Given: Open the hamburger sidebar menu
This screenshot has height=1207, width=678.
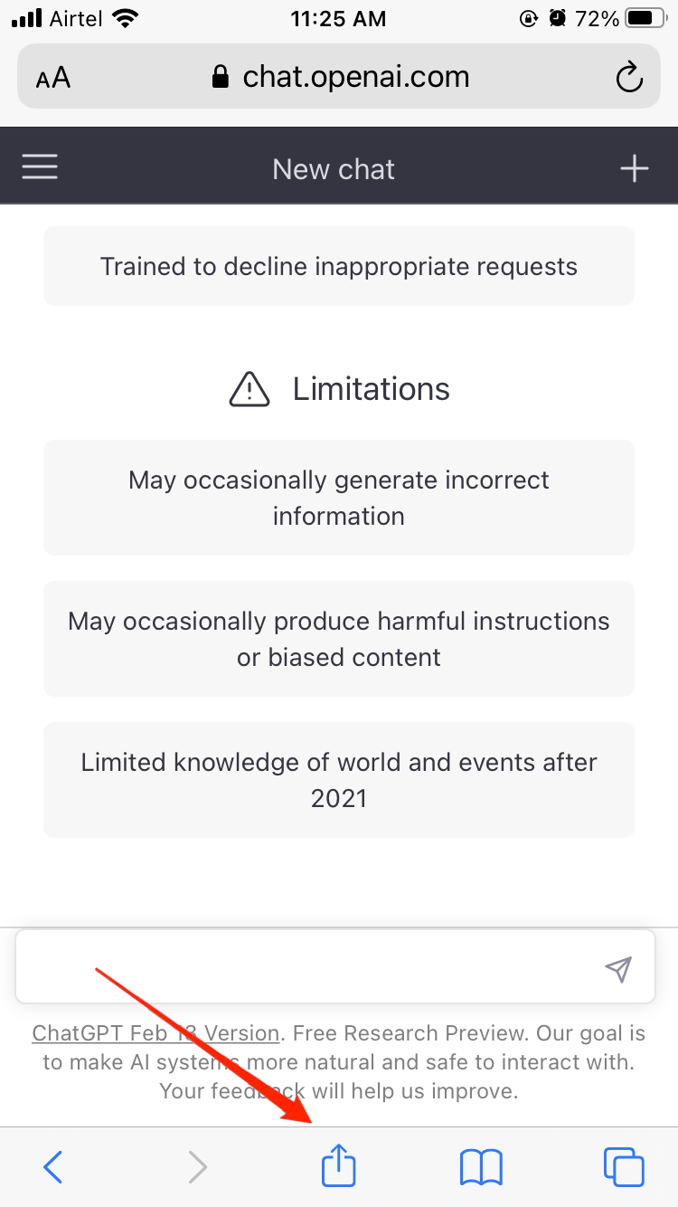Looking at the screenshot, I should pos(40,168).
